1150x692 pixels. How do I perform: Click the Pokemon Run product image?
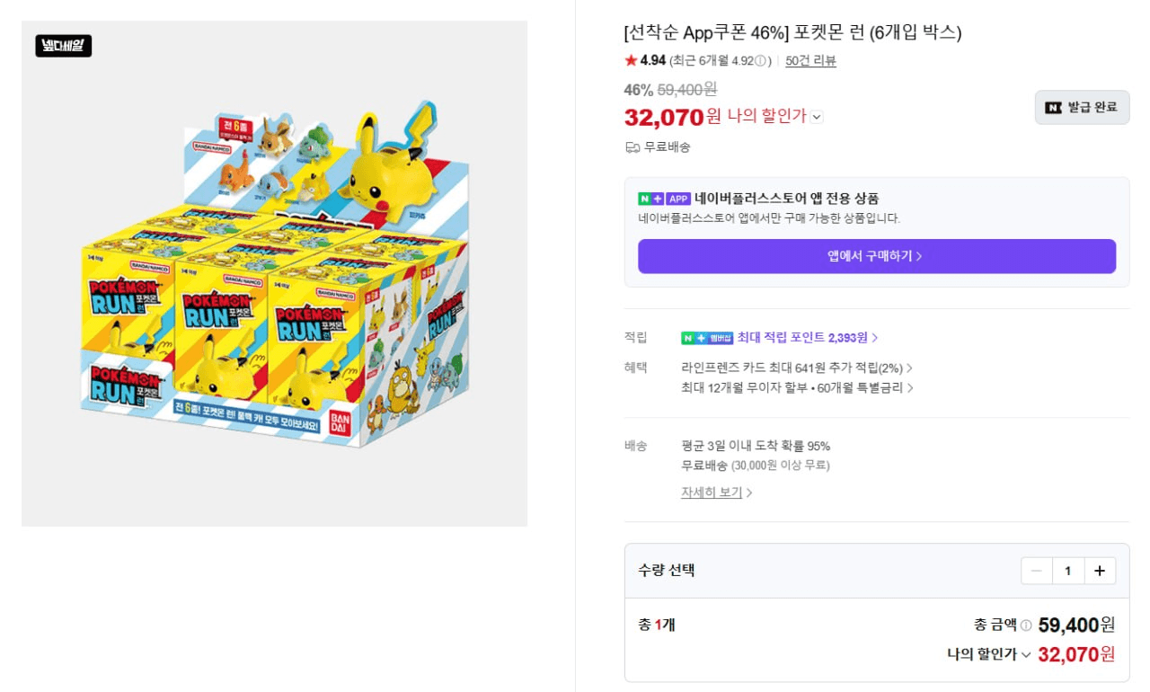[274, 273]
